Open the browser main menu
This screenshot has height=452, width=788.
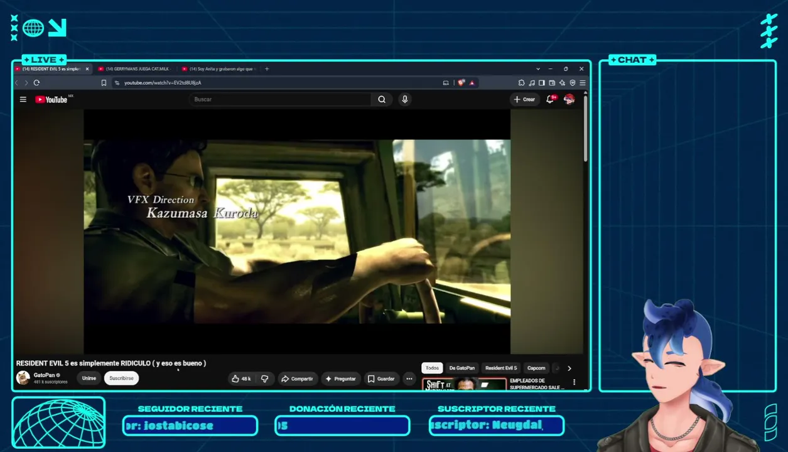[x=583, y=83]
